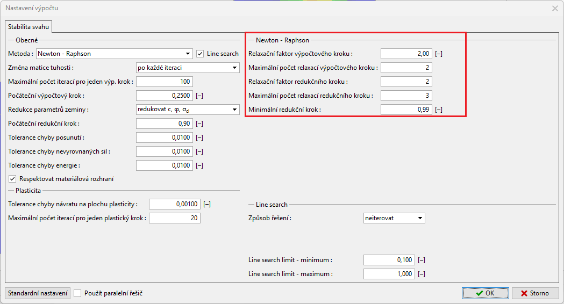564x304 pixels.
Task: Focus the Počáteční redukční krok input
Action: tap(164, 124)
